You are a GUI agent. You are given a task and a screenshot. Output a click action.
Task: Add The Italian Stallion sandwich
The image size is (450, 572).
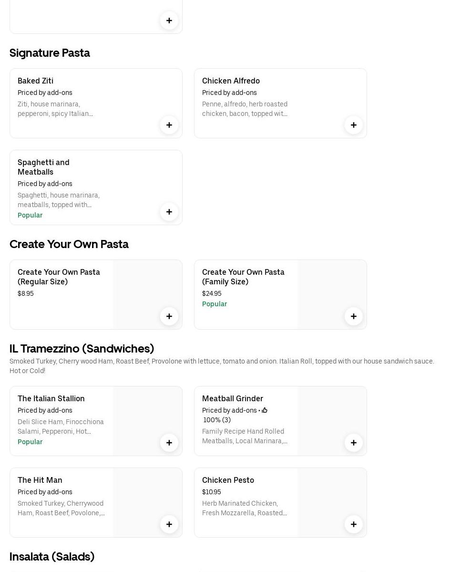pos(169,443)
